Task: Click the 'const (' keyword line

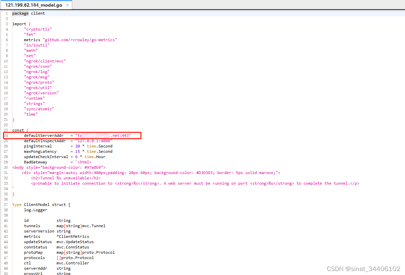Action: [21, 130]
